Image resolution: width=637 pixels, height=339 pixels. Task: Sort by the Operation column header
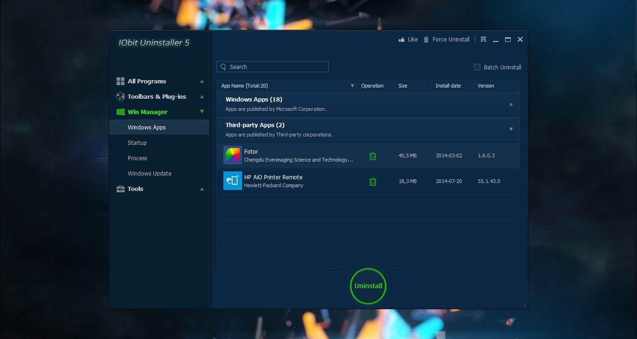(x=372, y=86)
